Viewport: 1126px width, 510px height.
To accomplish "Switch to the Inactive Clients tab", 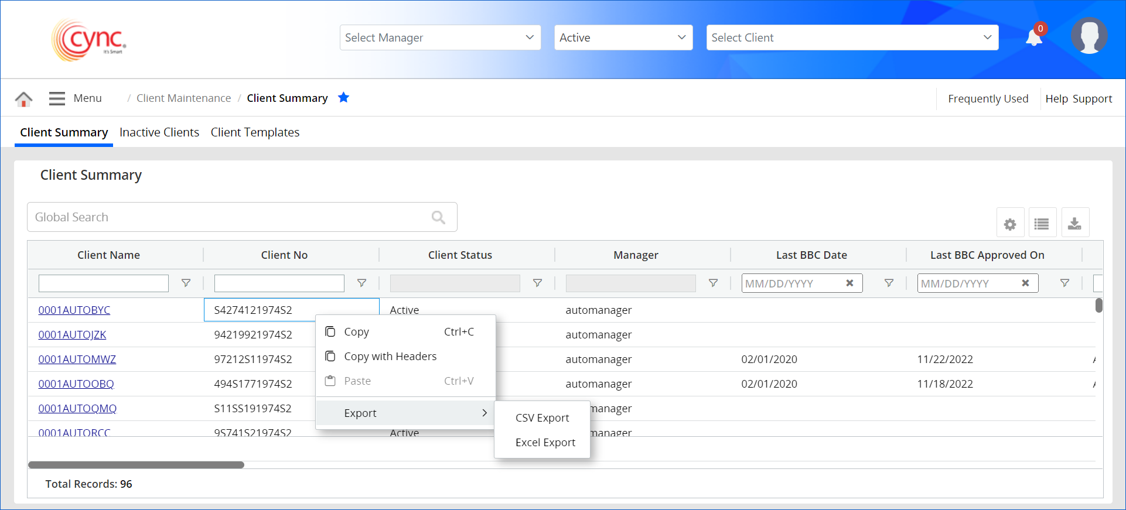I will pyautogui.click(x=159, y=132).
